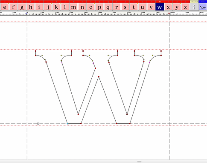Select the right inner bottom vertex point
The height and width of the screenshot is (163, 207).
coord(127,114)
